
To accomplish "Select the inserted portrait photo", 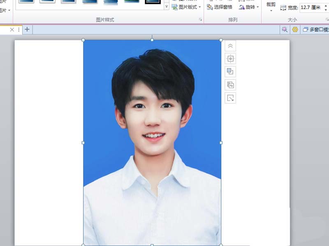I will [152, 143].
